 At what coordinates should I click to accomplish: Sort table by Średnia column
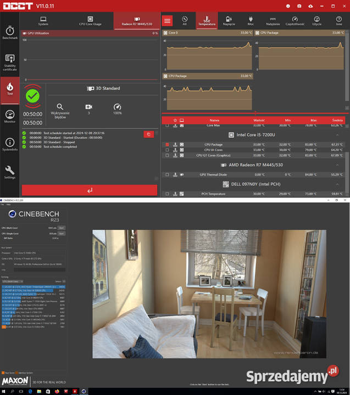pyautogui.click(x=337, y=120)
